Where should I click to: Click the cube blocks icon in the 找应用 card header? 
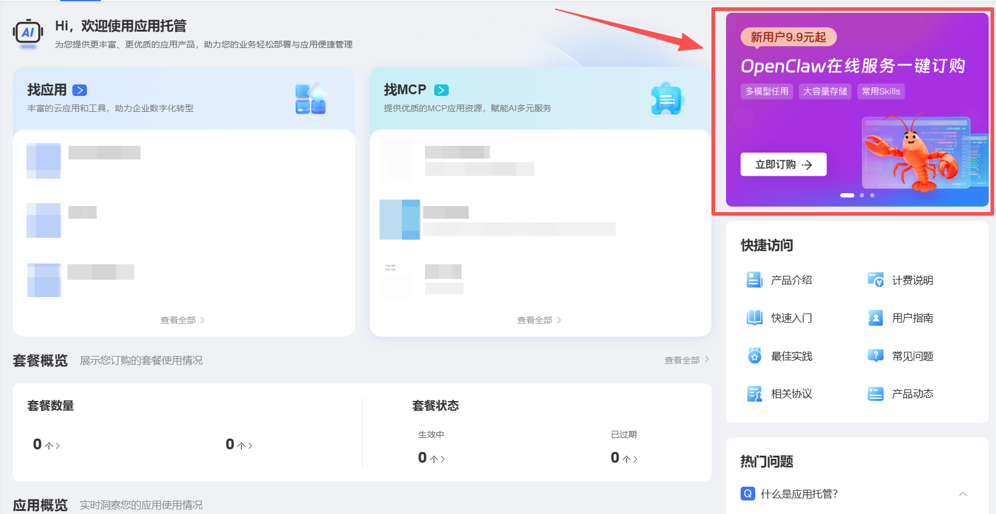click(311, 99)
